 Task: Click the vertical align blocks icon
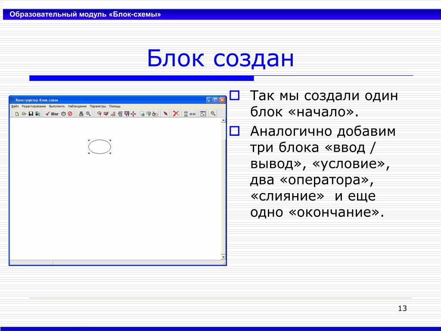pyautogui.click(x=186, y=114)
